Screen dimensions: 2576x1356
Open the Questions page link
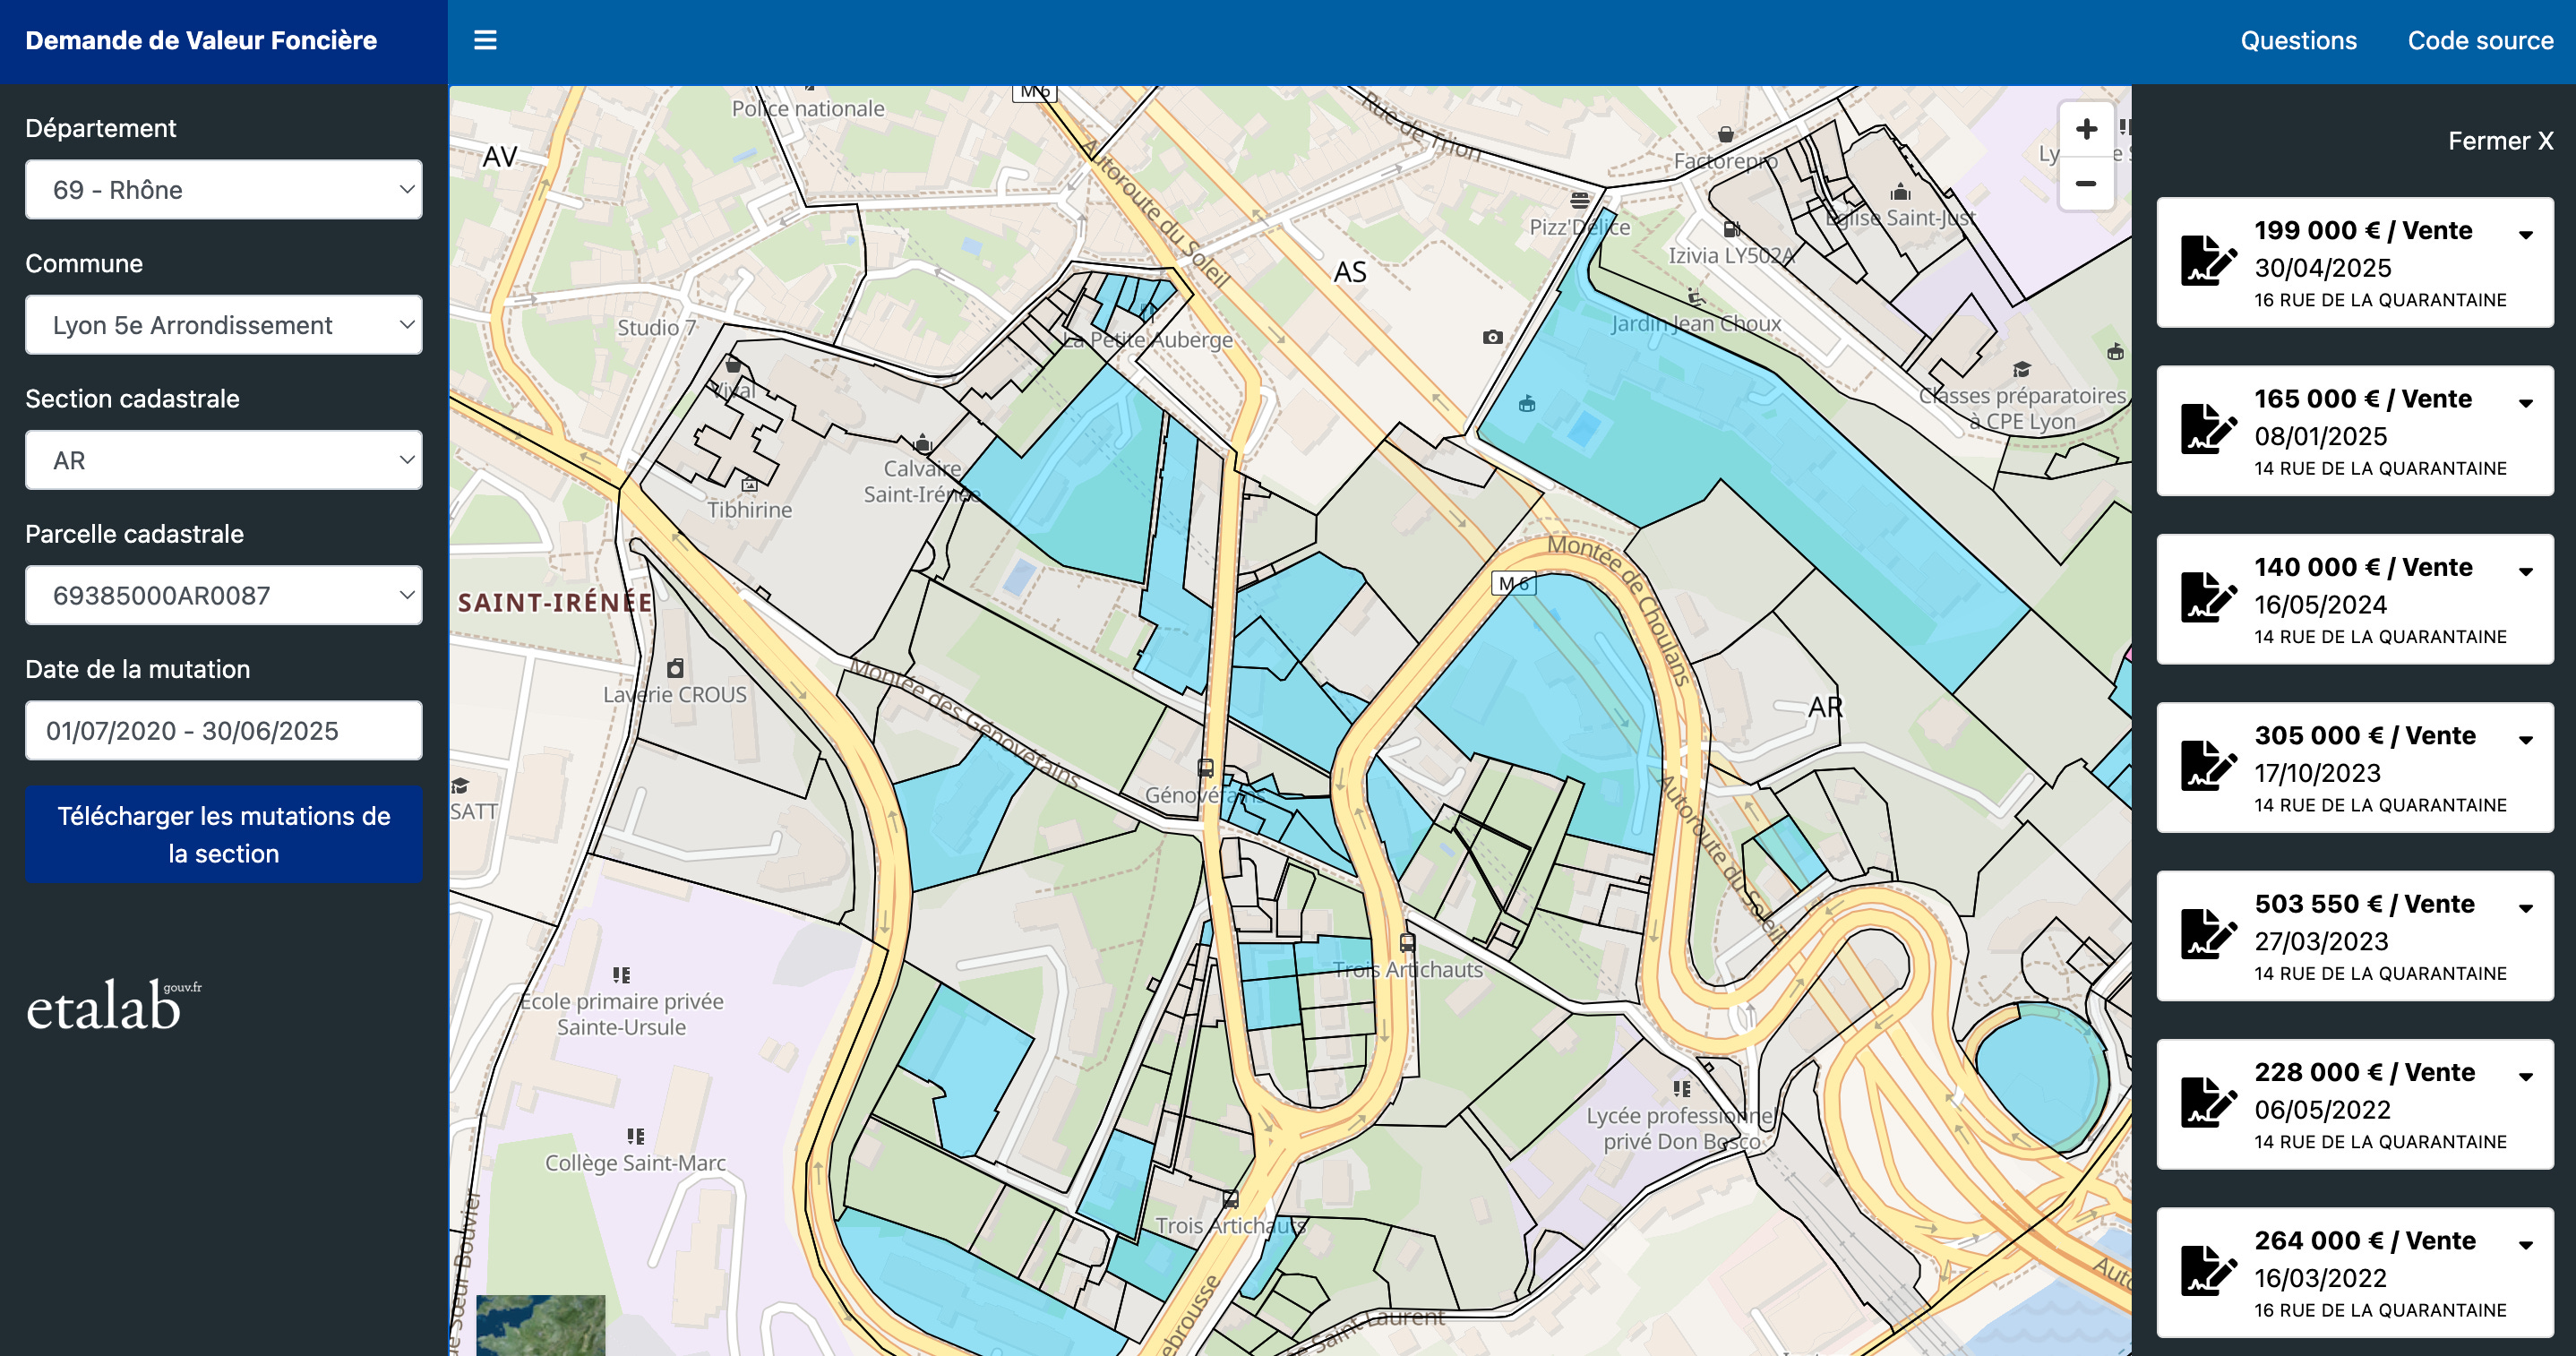pos(2298,40)
